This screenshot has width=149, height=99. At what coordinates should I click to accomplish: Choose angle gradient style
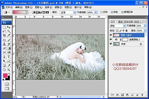[x=40, y=12]
